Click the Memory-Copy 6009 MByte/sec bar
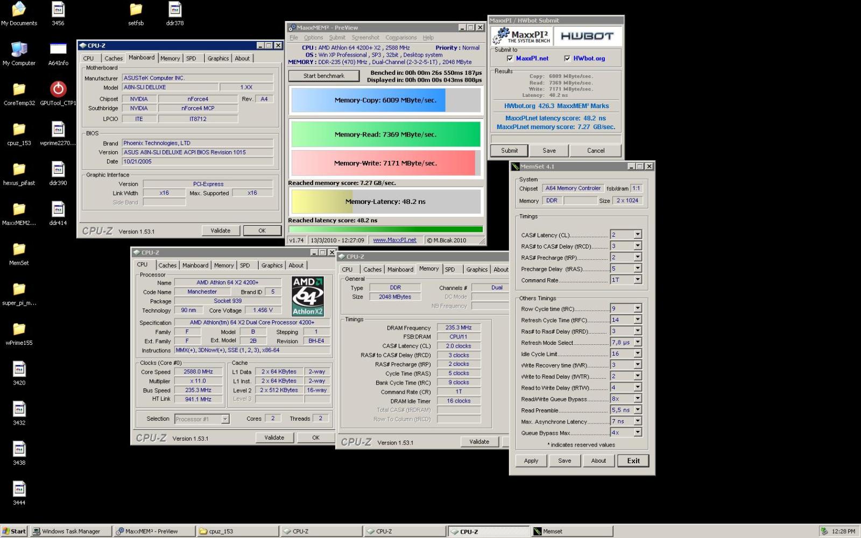The width and height of the screenshot is (861, 538). (x=386, y=100)
